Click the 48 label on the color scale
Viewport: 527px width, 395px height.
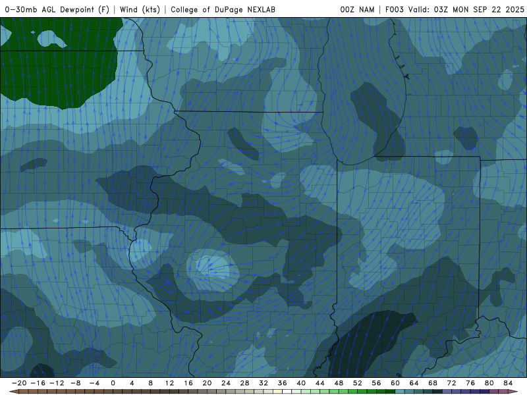click(x=339, y=383)
